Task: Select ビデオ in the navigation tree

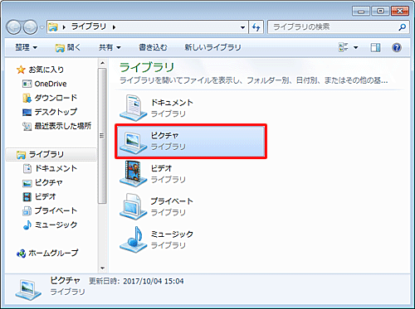Action: (45, 196)
